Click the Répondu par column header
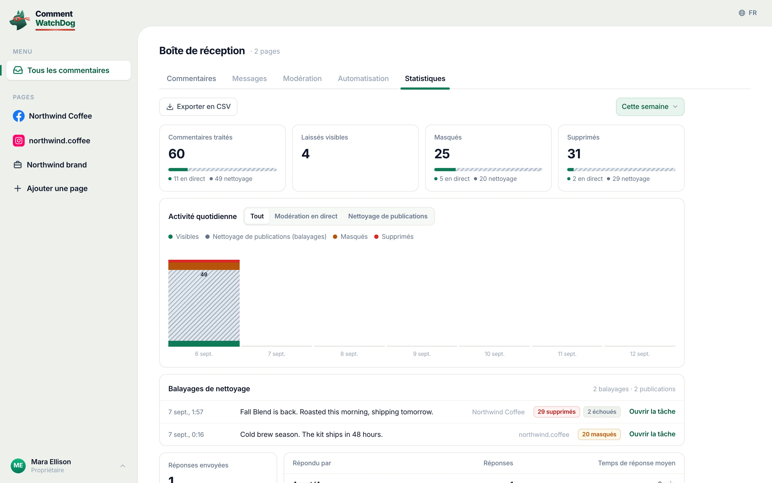The height and width of the screenshot is (483, 772). pyautogui.click(x=312, y=463)
